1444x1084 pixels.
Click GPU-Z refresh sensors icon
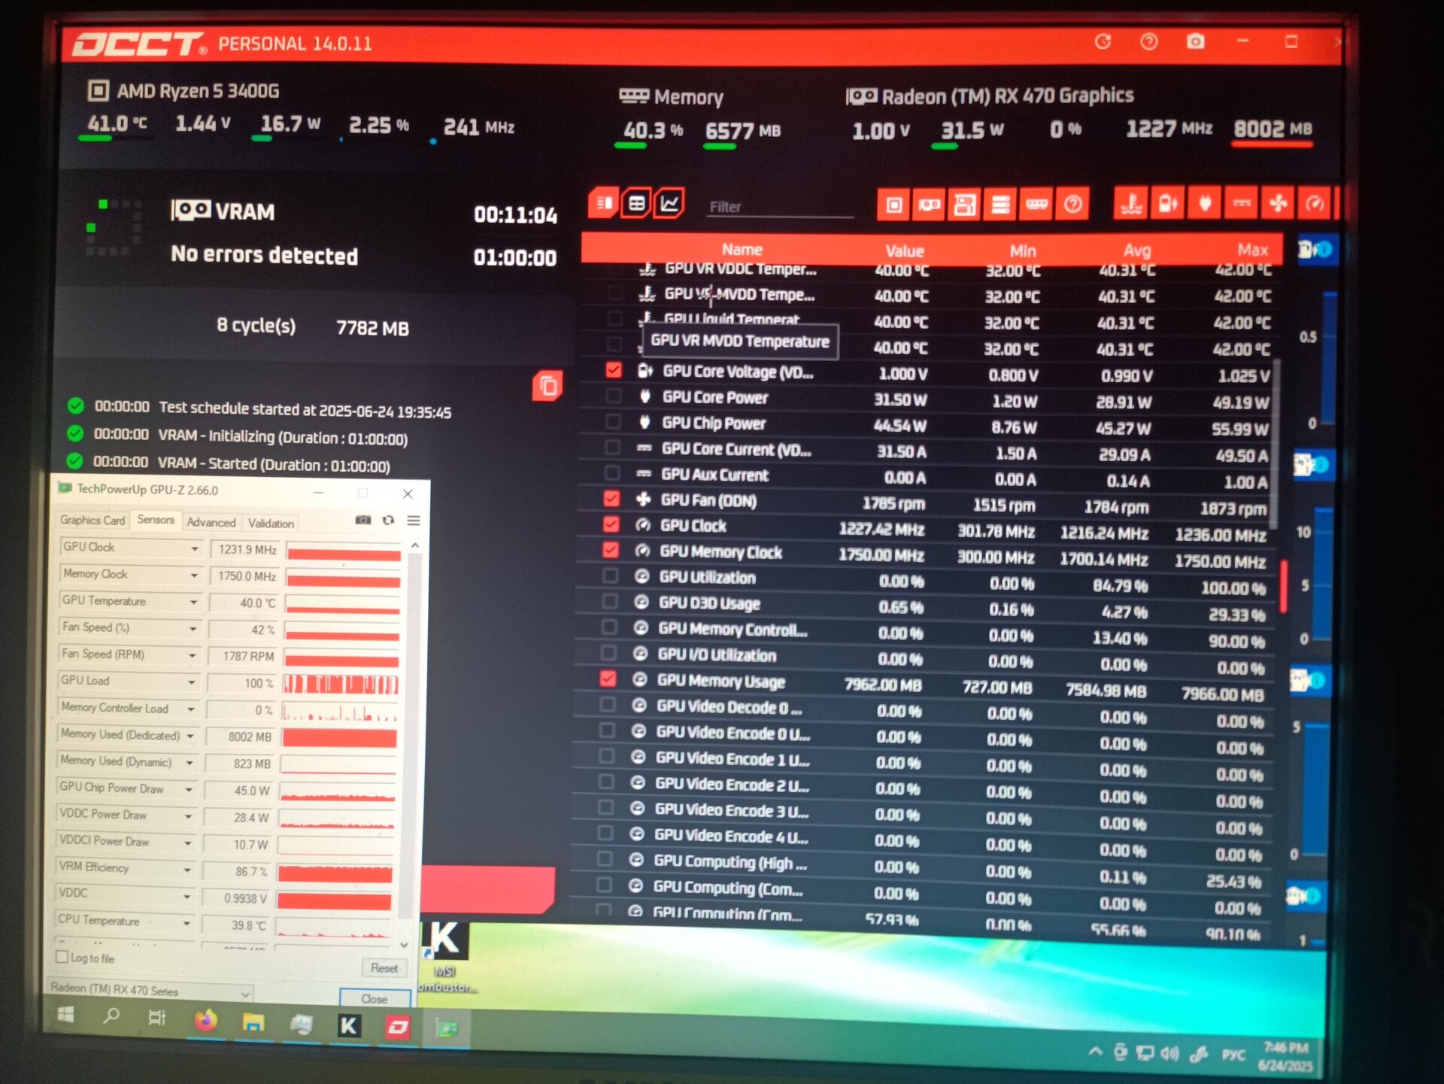(388, 520)
